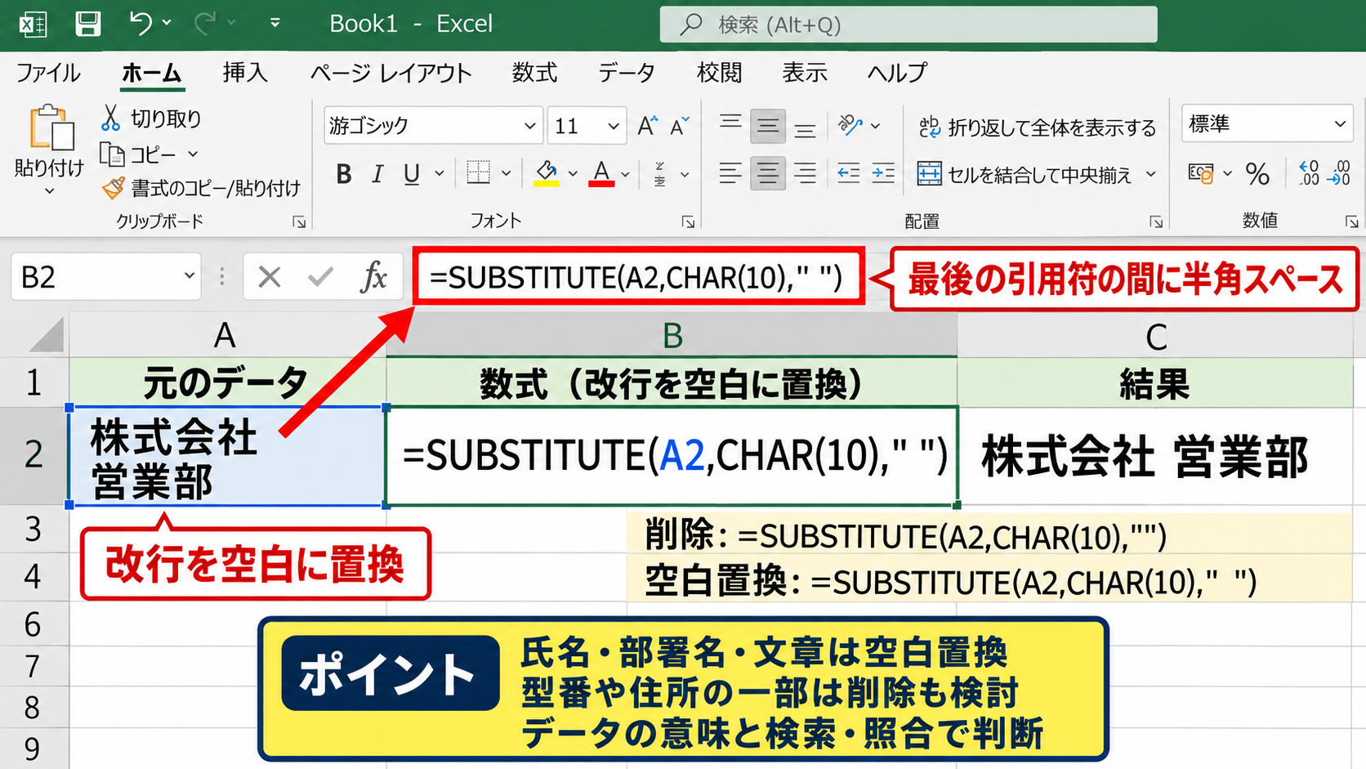Open the borders grid icon
This screenshot has width=1366, height=769.
478,172
